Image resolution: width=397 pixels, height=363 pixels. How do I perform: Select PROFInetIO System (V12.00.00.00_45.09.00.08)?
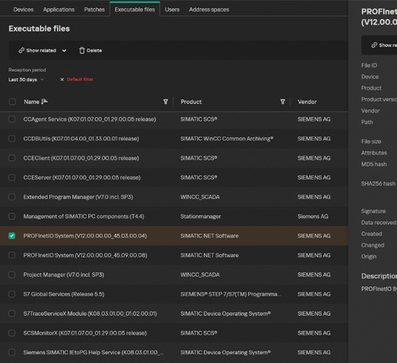[85, 255]
